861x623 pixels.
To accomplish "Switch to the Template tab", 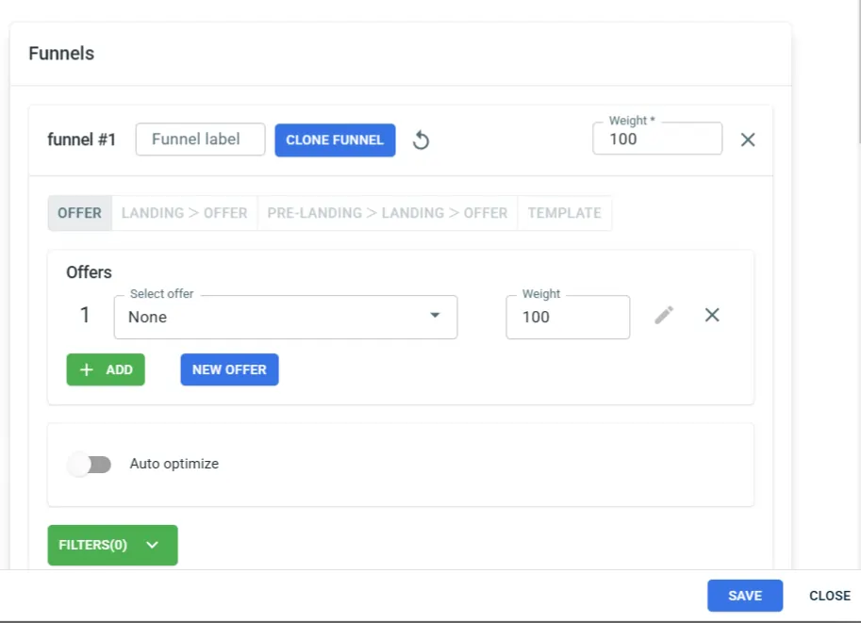I will (x=564, y=213).
